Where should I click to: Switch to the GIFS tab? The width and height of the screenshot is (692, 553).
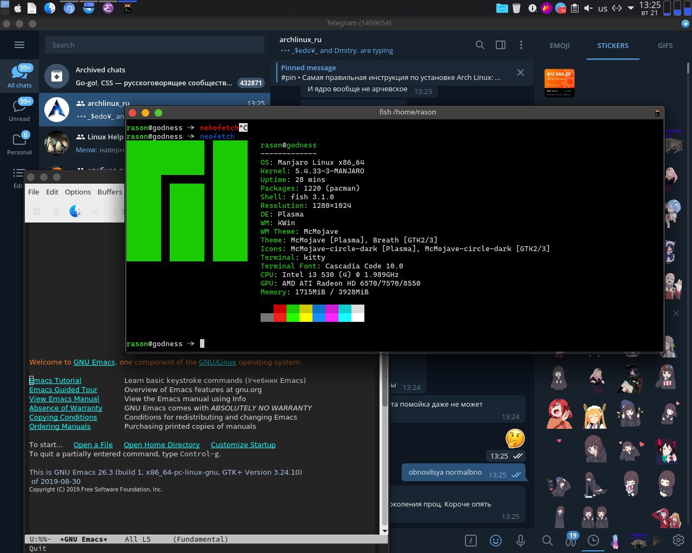pyautogui.click(x=665, y=46)
